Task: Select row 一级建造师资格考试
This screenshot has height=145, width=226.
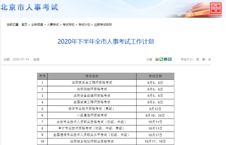Action: (106, 115)
